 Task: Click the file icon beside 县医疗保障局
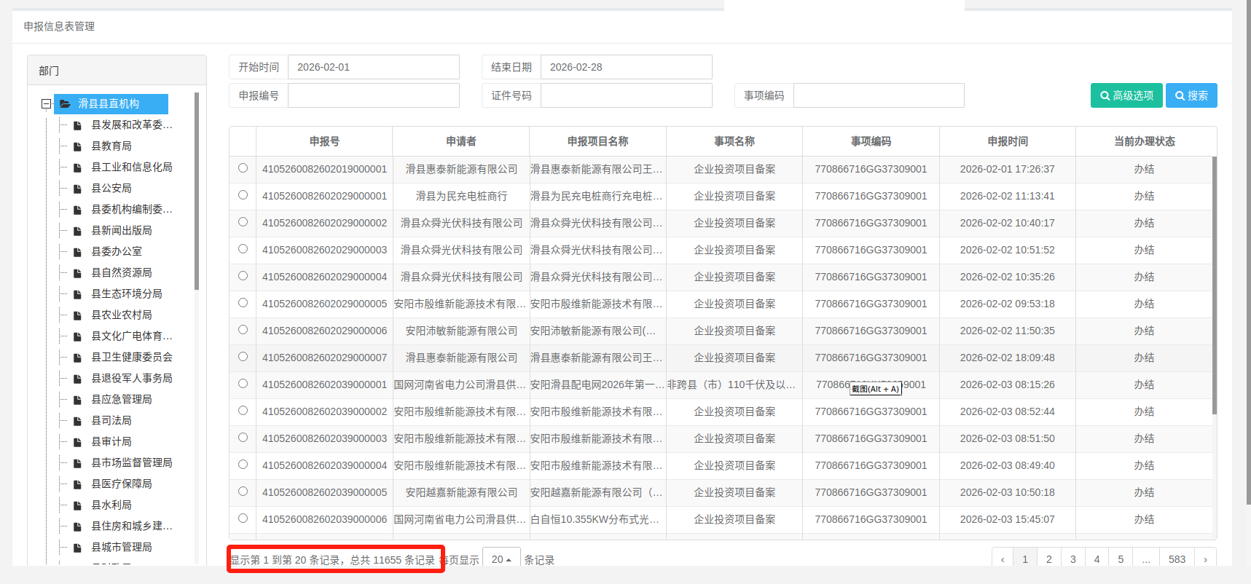point(77,484)
